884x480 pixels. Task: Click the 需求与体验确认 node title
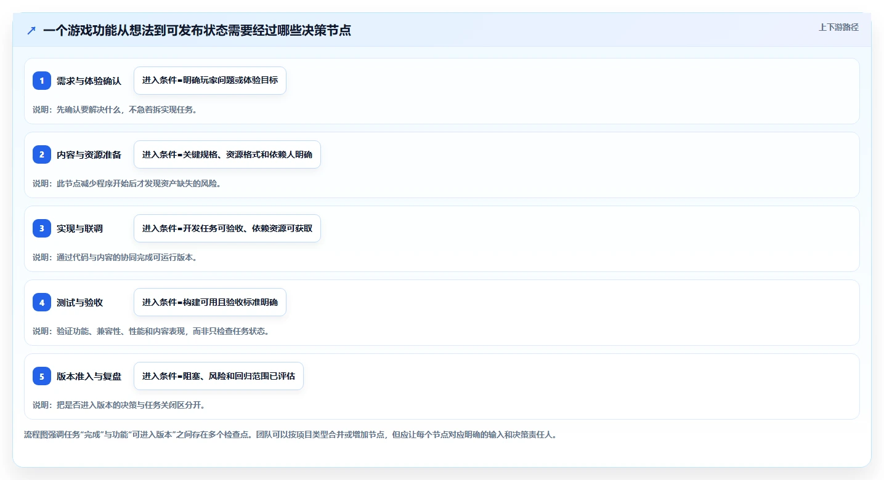coord(89,81)
